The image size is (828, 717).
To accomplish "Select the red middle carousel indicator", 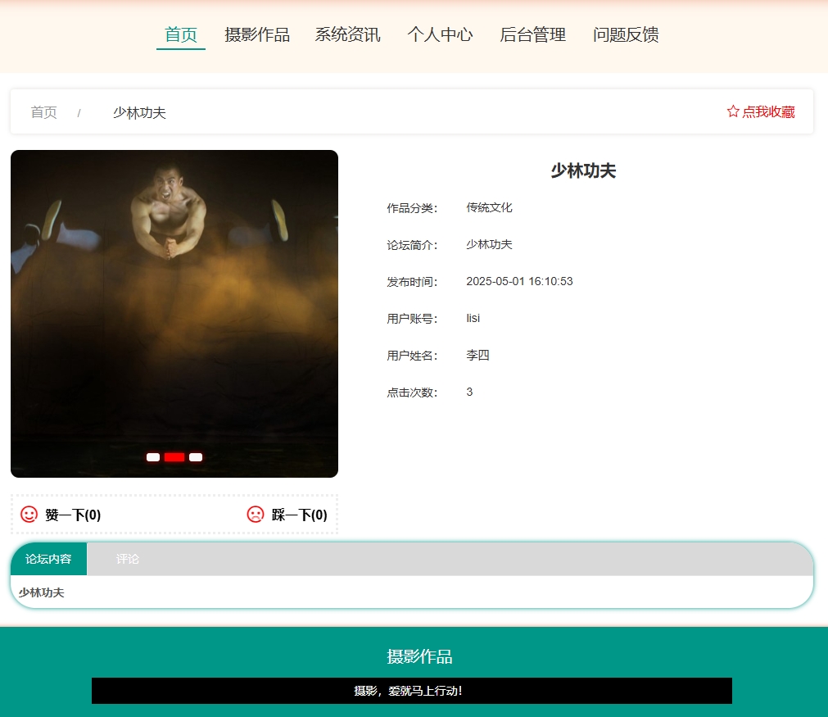I will 174,456.
